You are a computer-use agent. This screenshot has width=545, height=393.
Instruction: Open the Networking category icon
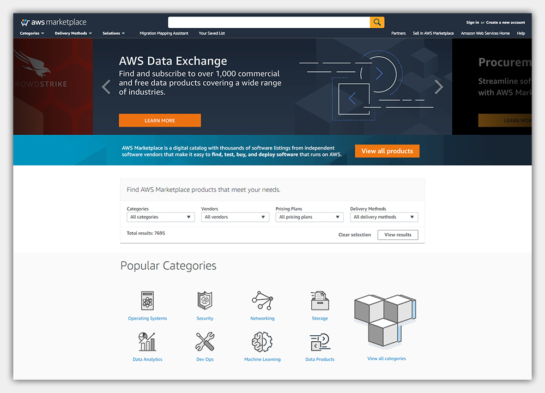coord(263,300)
